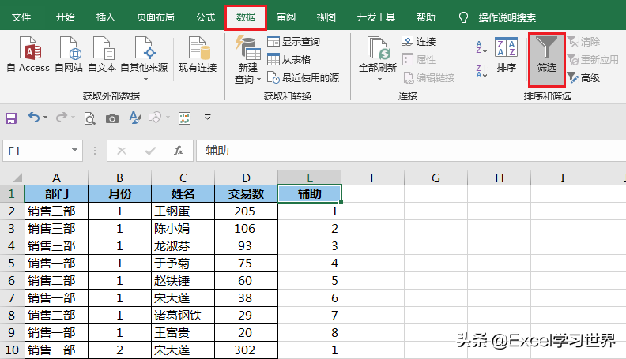Click 最近使用的源 (Recent Sources)
The width and height of the screenshot is (626, 359).
point(303,77)
